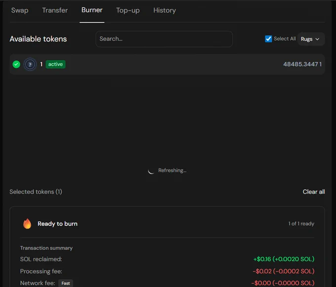This screenshot has width=336, height=287.
Task: Click the Refreshing spinner icon
Action: click(x=151, y=171)
